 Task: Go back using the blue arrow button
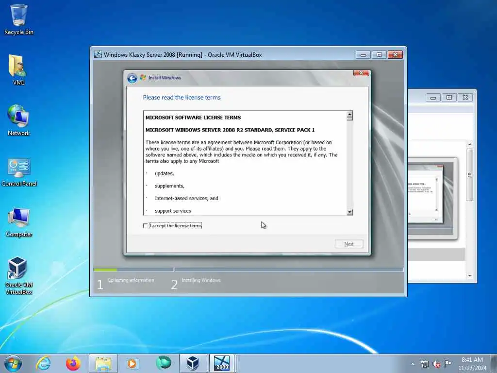132,78
